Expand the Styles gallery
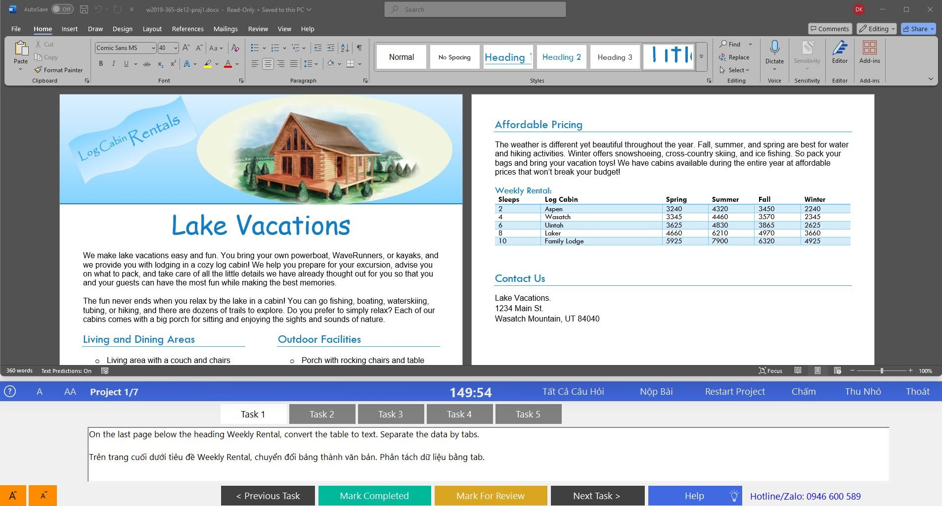The image size is (942, 506). [x=701, y=57]
